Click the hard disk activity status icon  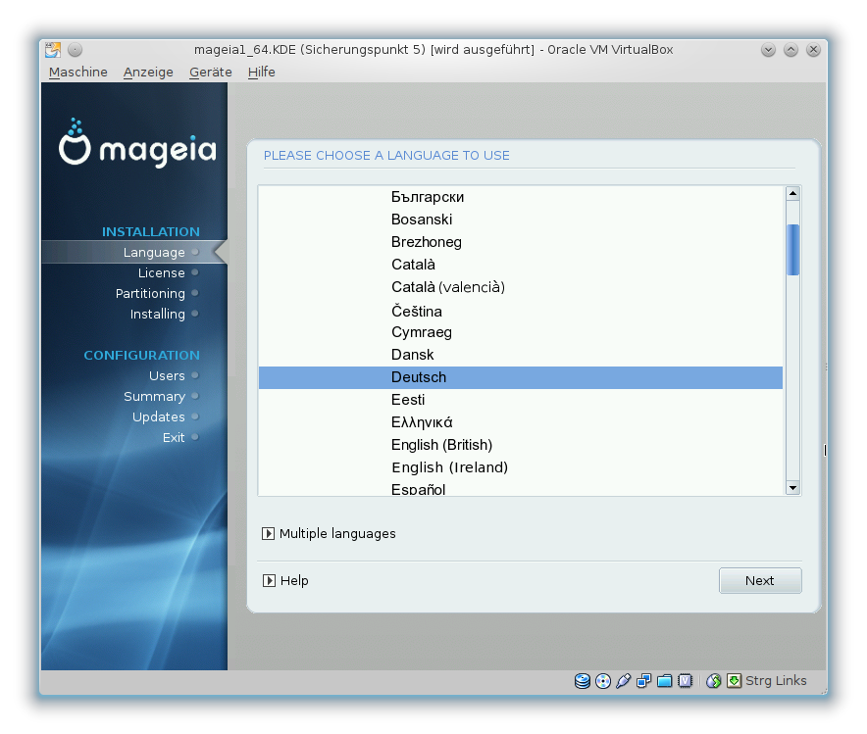pyautogui.click(x=583, y=681)
